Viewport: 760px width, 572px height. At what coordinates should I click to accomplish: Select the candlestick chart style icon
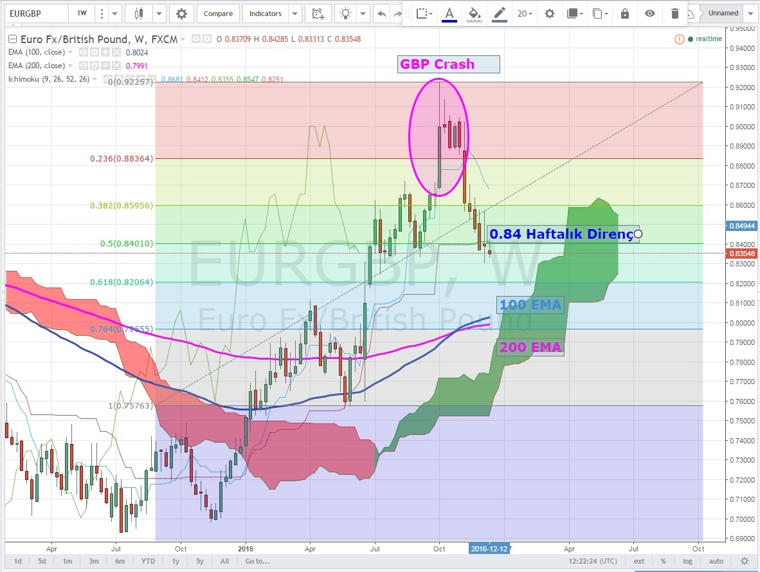point(139,14)
